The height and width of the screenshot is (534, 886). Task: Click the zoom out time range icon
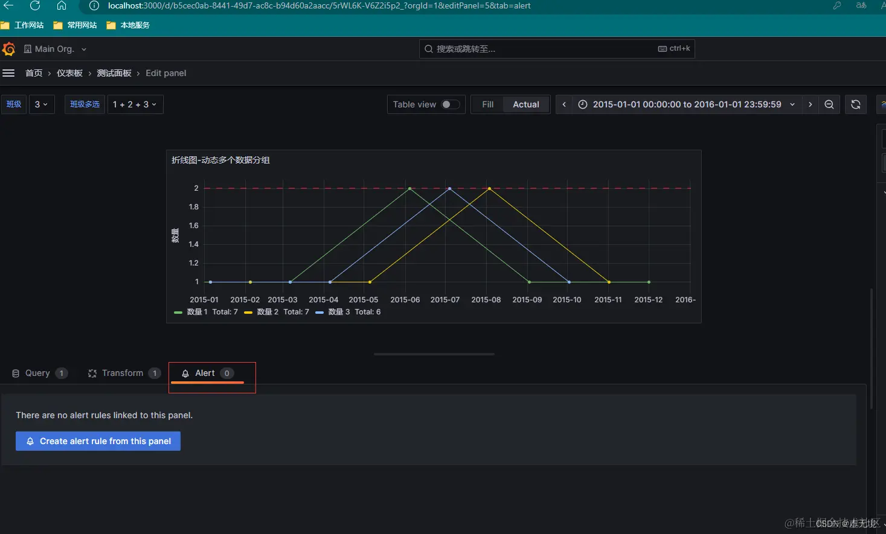829,104
